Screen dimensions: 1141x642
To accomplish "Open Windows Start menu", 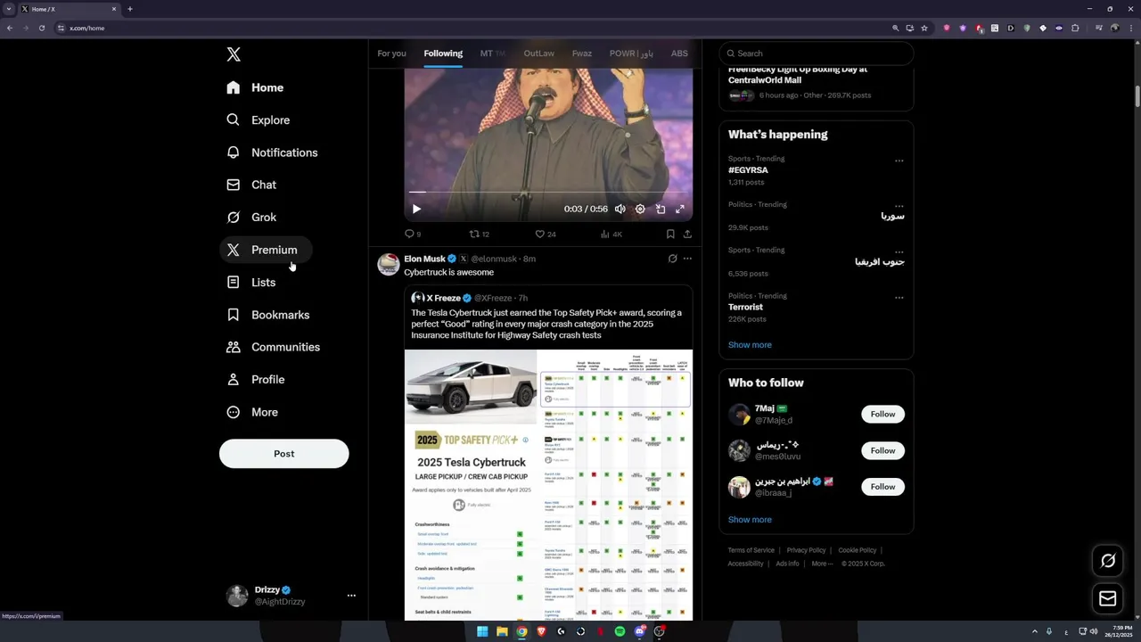I will [x=482, y=631].
